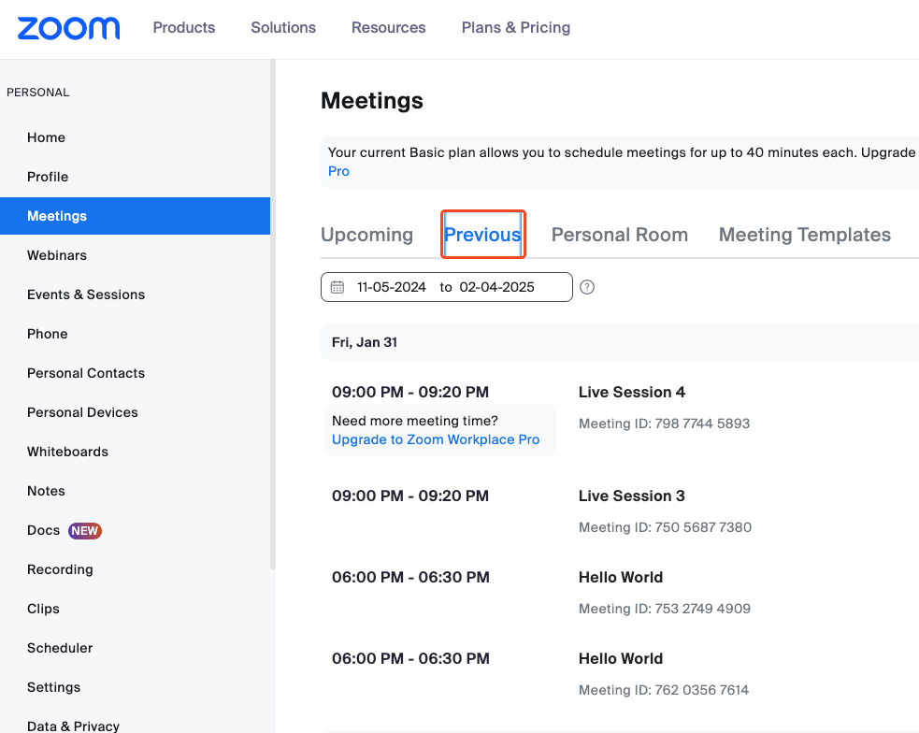The width and height of the screenshot is (919, 733).
Task: Open the Products menu in the top bar
Action: coord(183,28)
